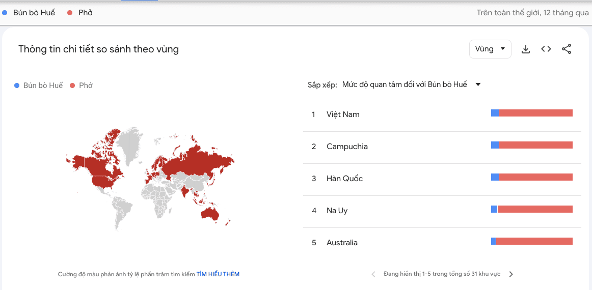The image size is (592, 290).
Task: Share the regional comparison chart
Action: (567, 49)
